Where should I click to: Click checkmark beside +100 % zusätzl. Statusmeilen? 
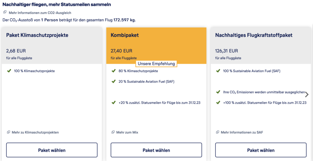point(218,102)
